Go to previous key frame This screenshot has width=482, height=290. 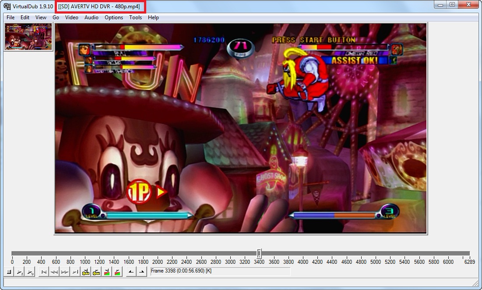coord(86,272)
